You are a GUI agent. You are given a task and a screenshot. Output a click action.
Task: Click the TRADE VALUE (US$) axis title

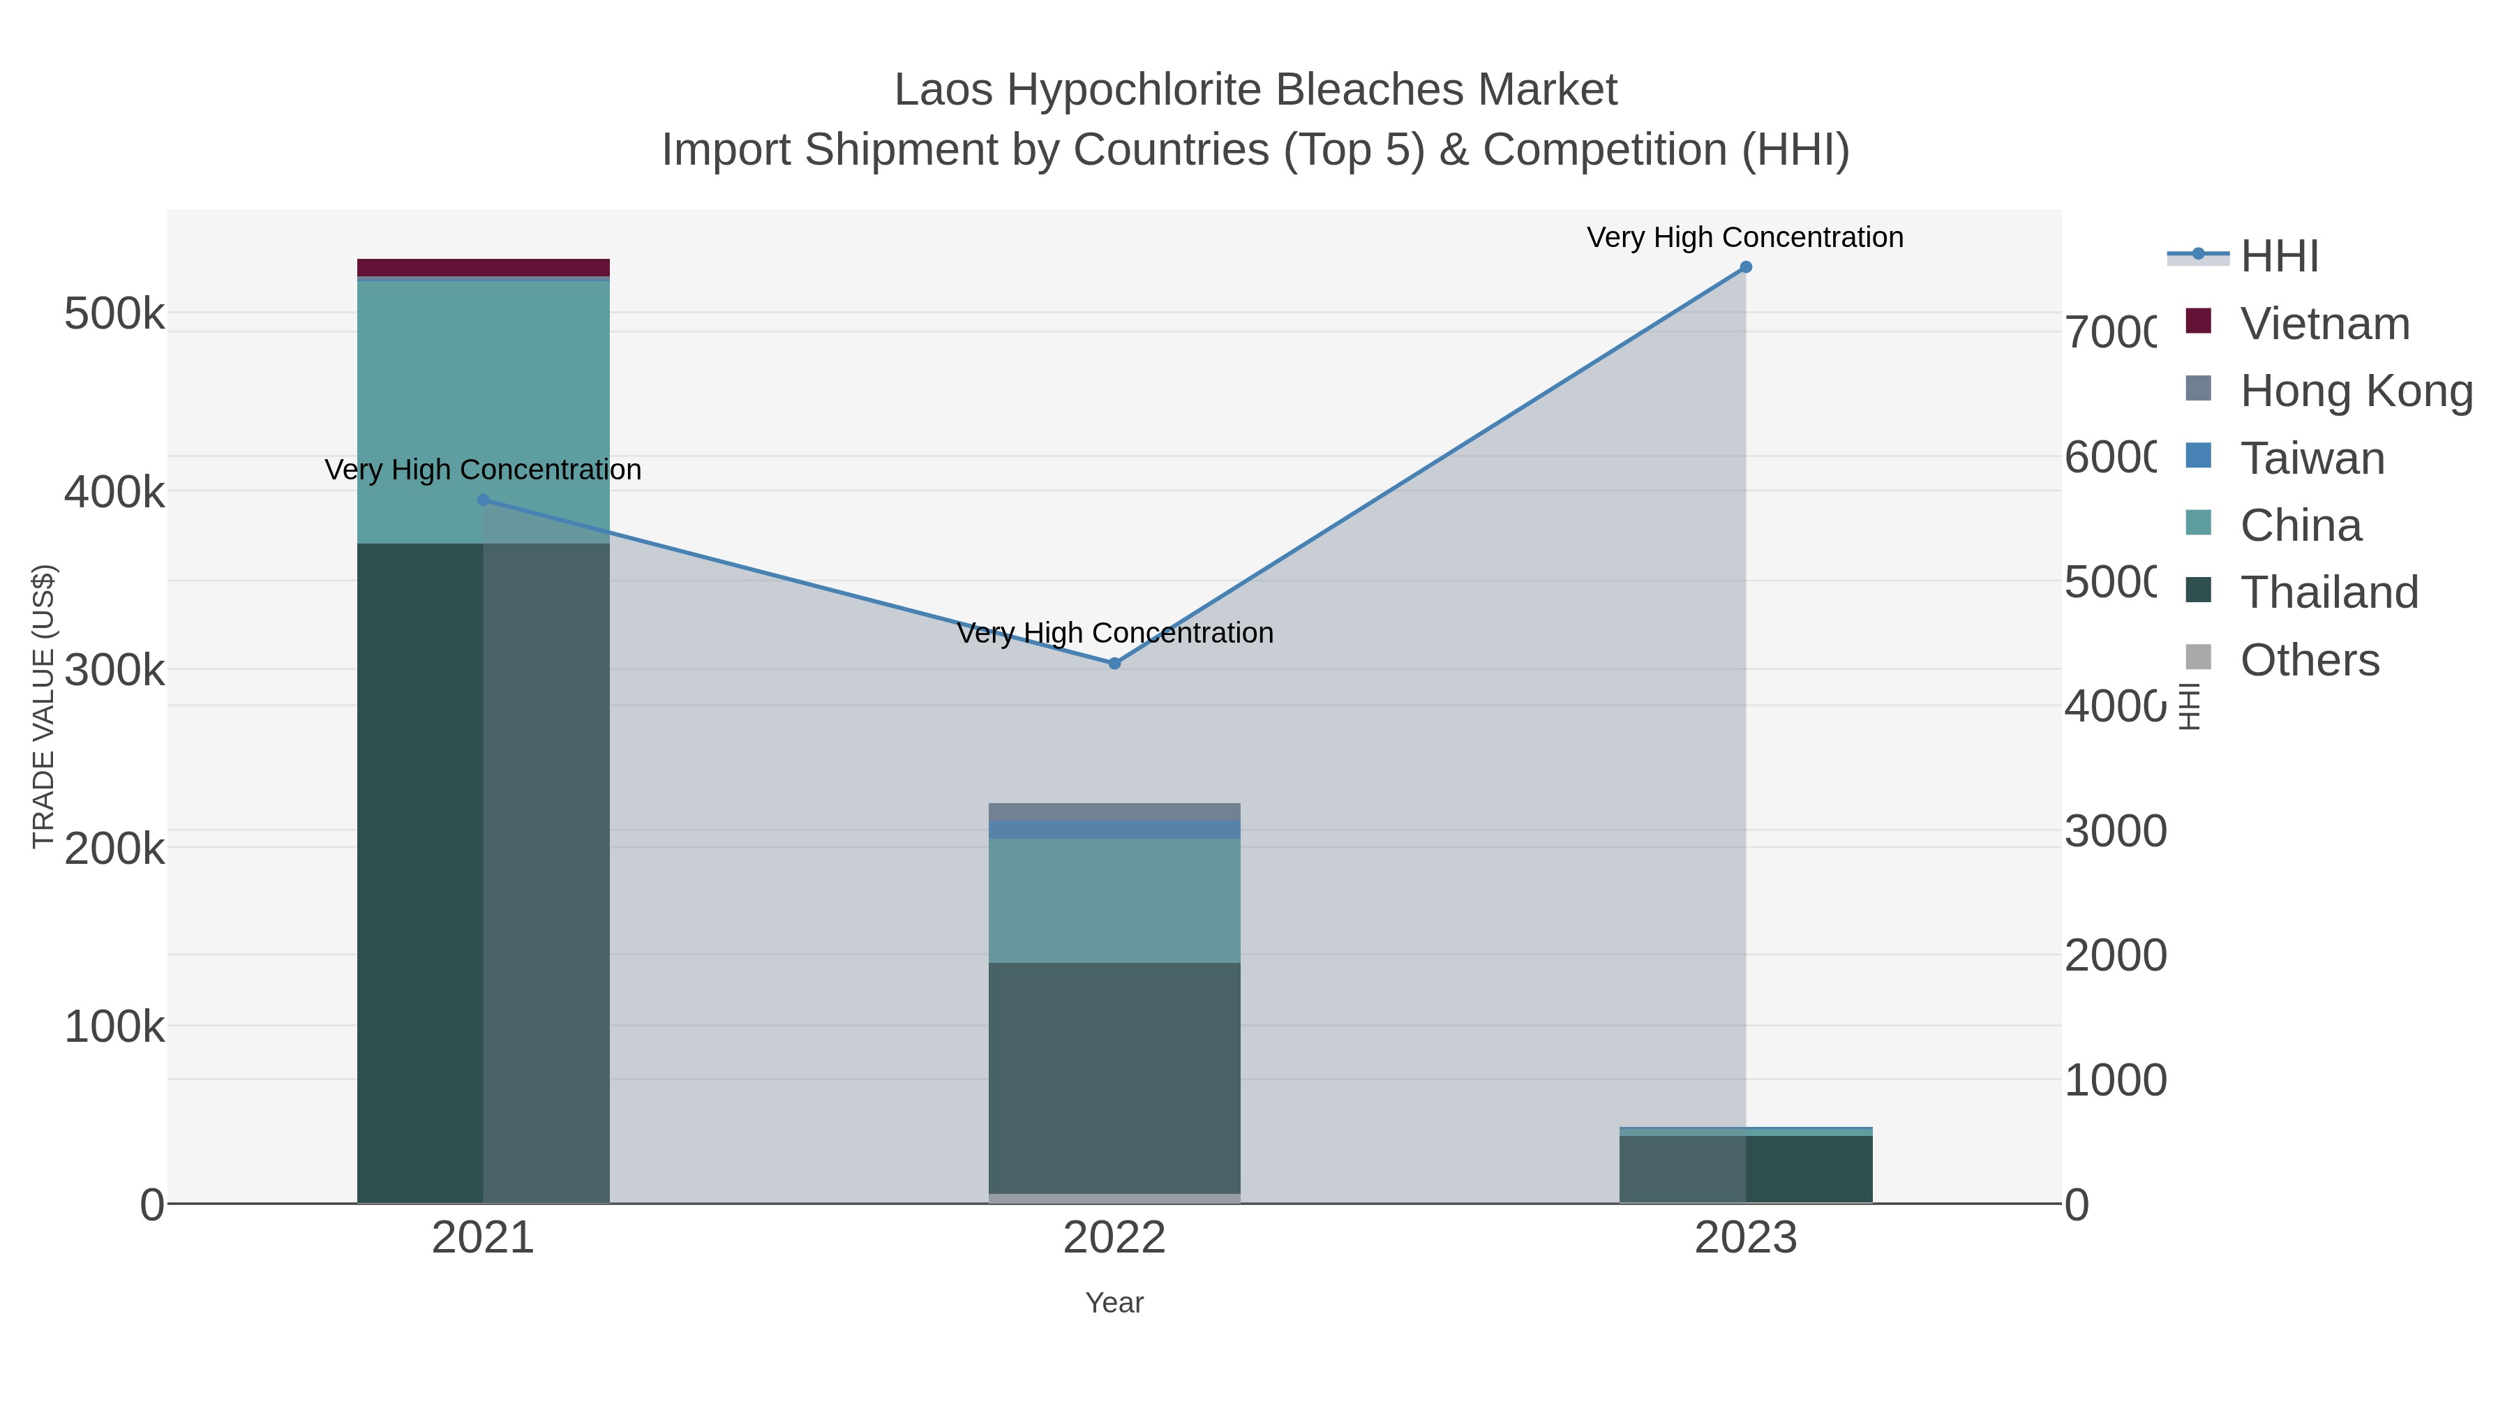[x=44, y=706]
